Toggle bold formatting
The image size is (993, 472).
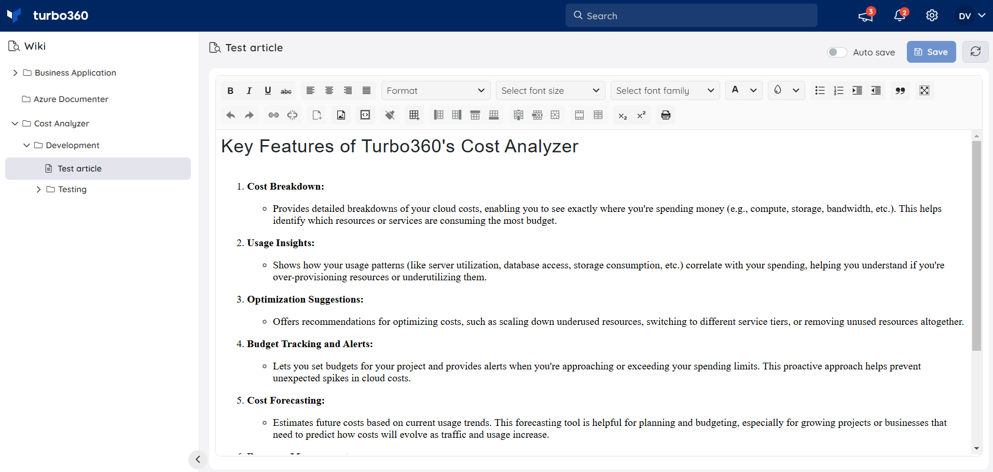click(x=230, y=91)
